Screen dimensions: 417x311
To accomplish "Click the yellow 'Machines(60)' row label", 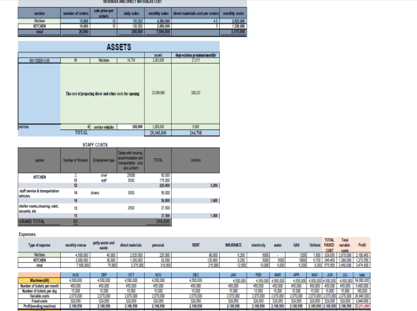I will click(40, 281).
